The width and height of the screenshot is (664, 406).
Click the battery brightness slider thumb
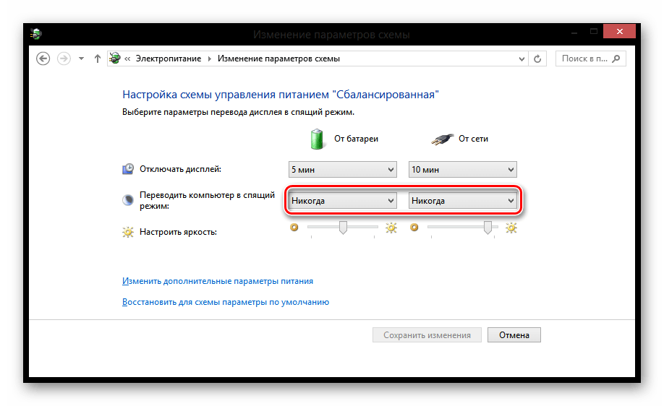point(343,228)
